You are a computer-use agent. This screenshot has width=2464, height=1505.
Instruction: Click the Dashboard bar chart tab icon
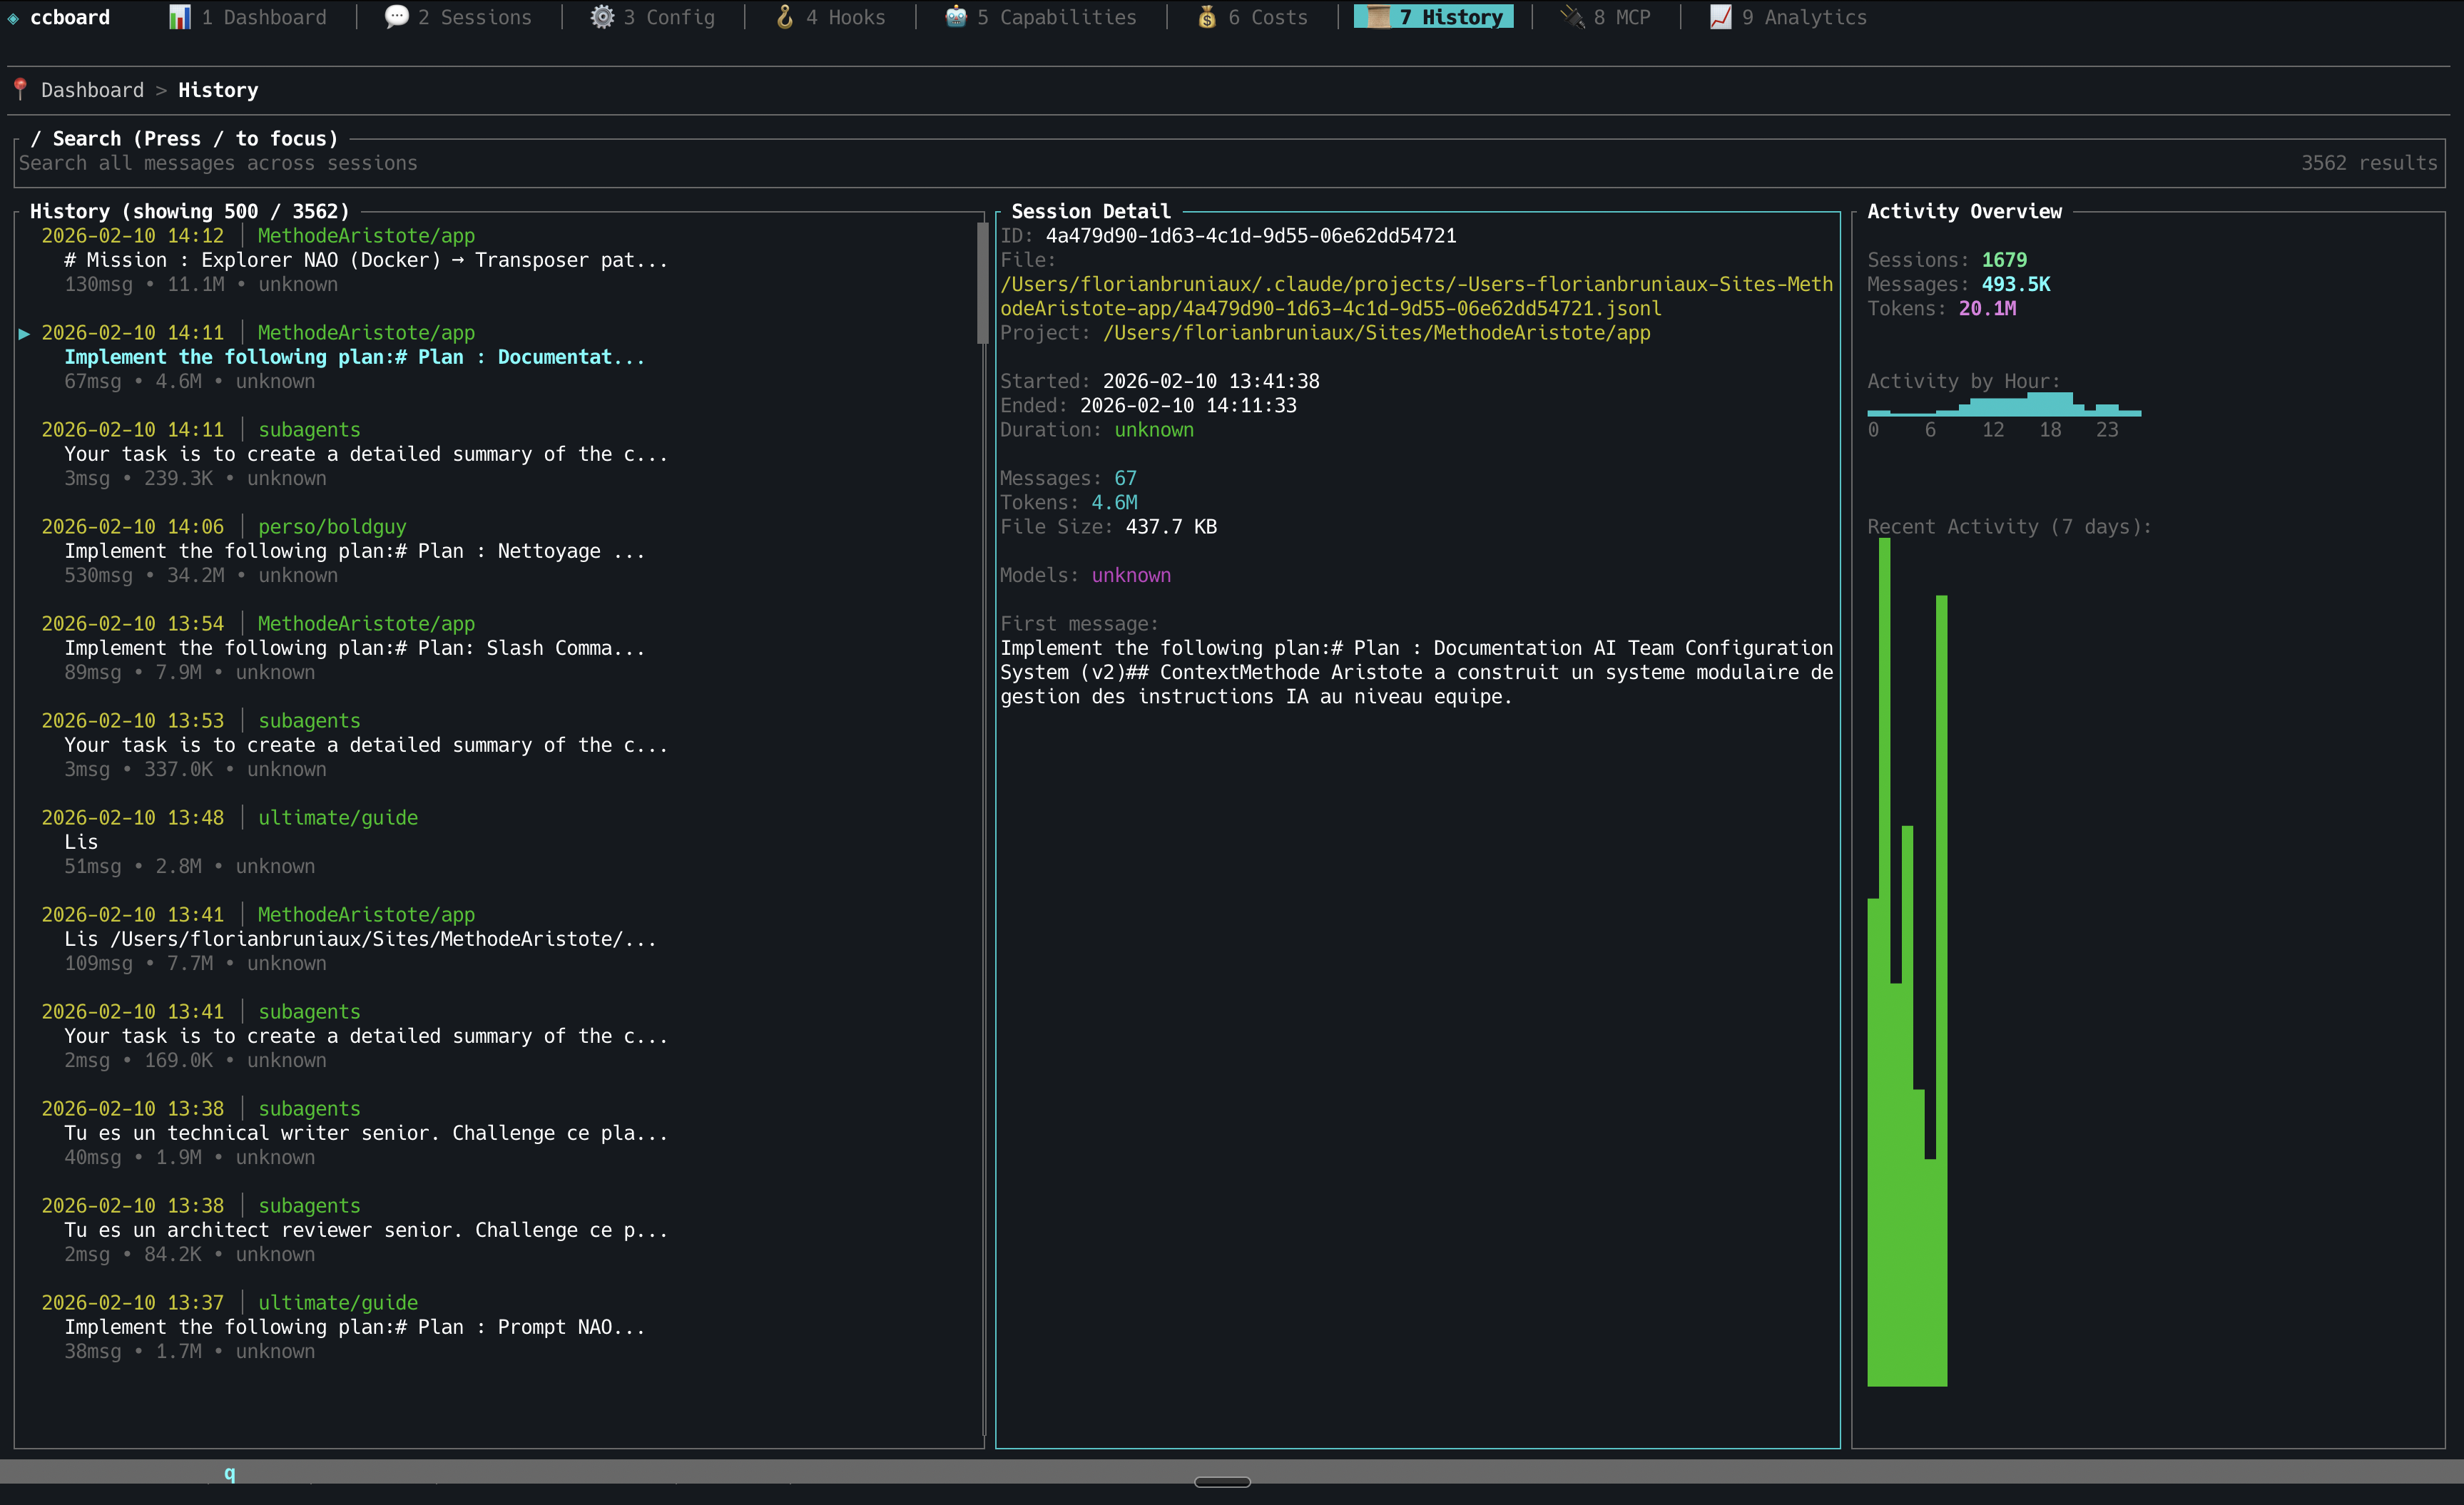pos(179,17)
